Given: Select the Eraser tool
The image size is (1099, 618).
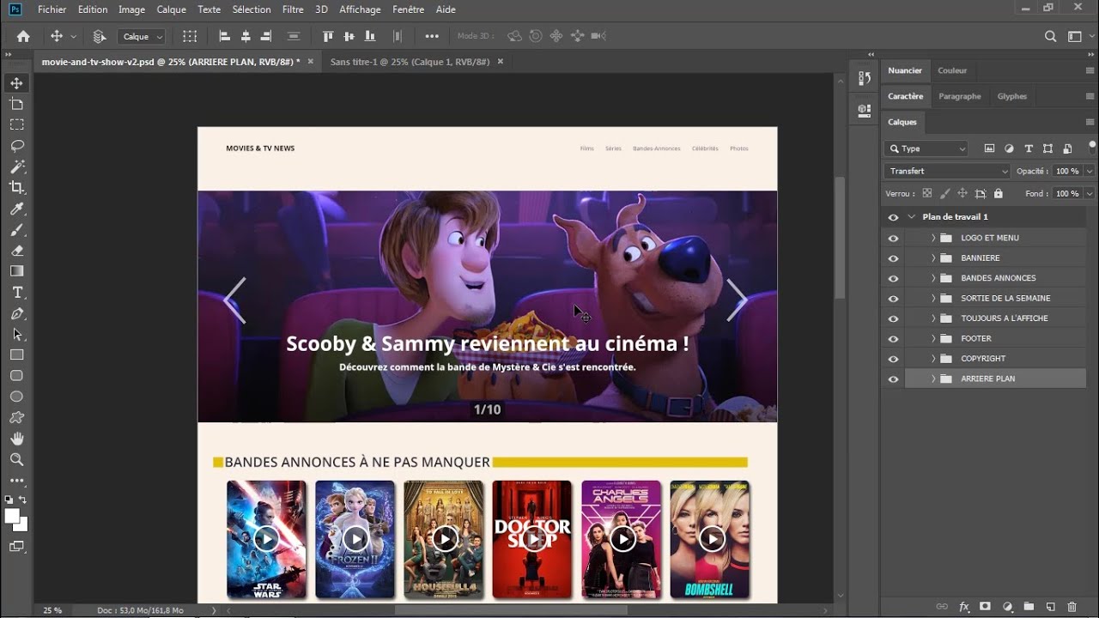Looking at the screenshot, I should 16,251.
